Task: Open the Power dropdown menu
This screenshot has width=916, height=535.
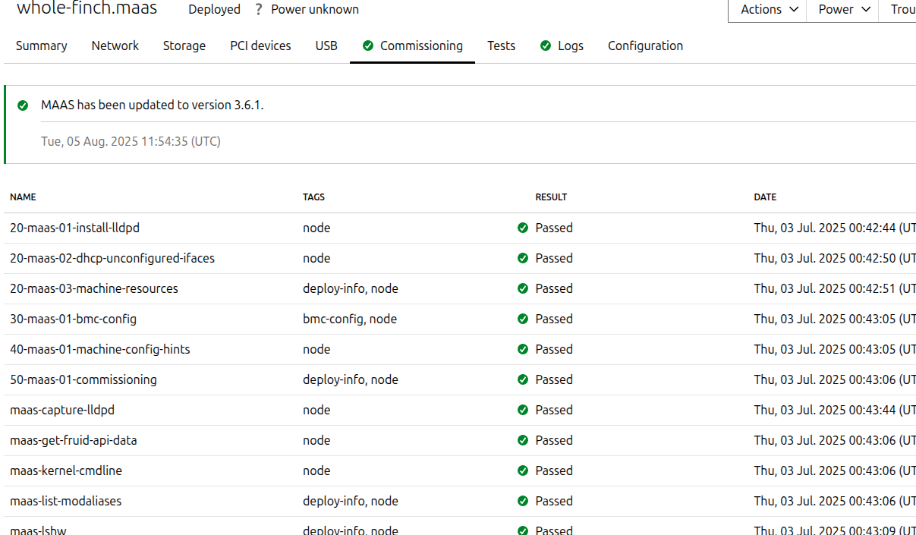Action: (x=842, y=10)
